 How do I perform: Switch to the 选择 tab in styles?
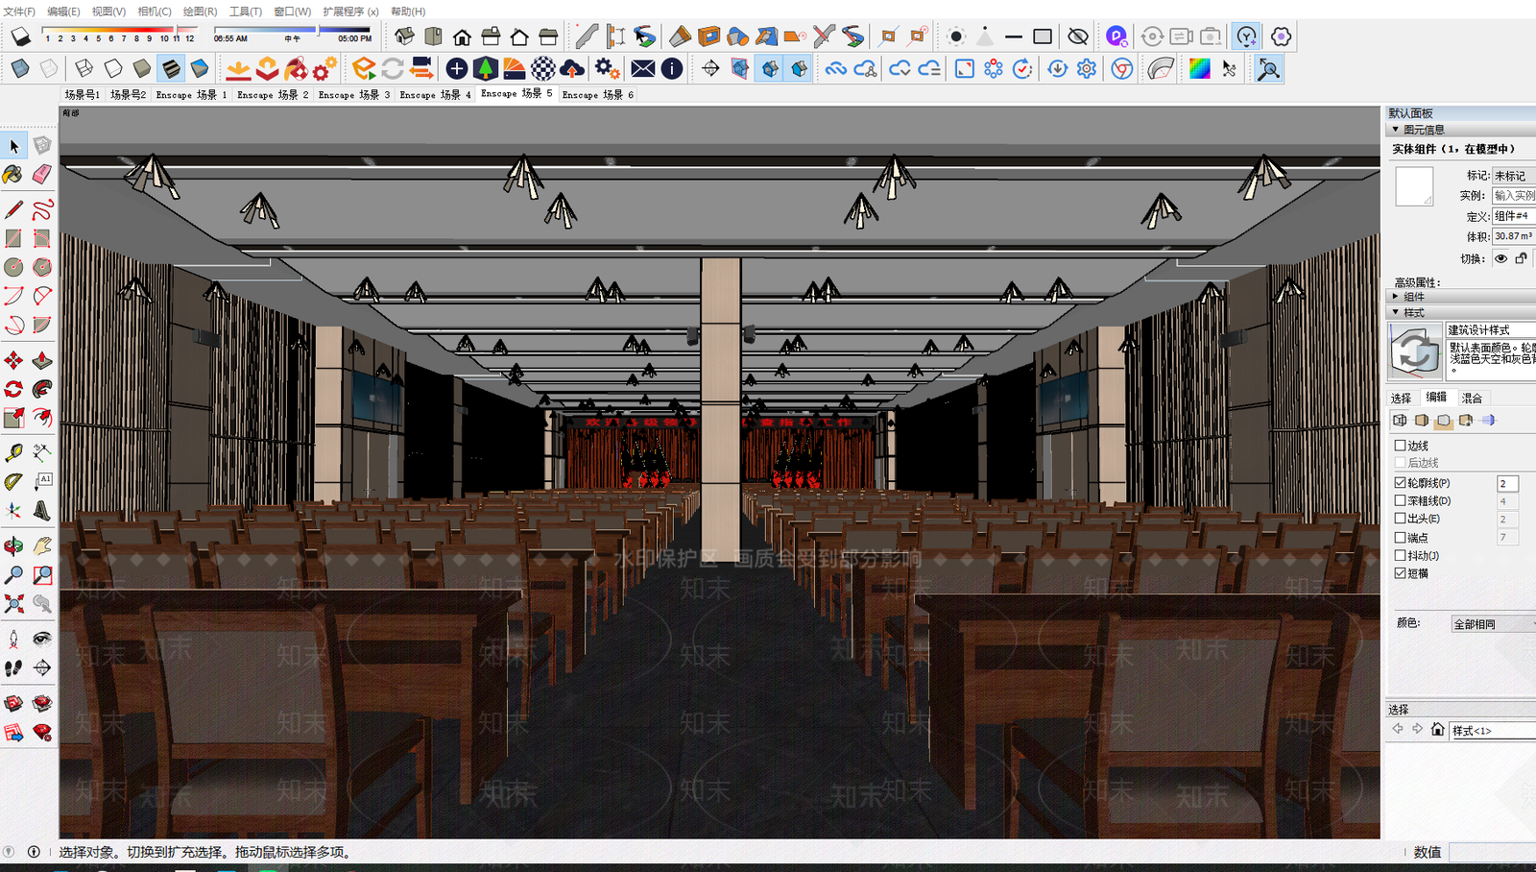[1401, 398]
